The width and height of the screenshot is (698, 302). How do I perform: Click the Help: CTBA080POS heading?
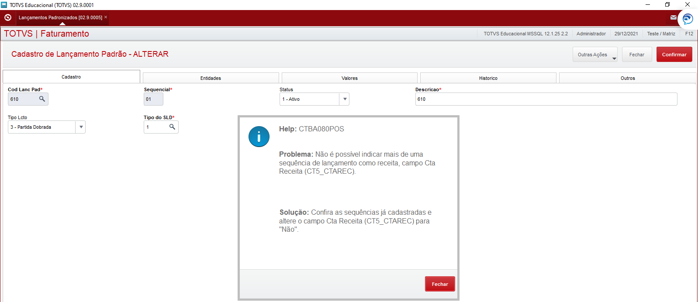(x=311, y=129)
